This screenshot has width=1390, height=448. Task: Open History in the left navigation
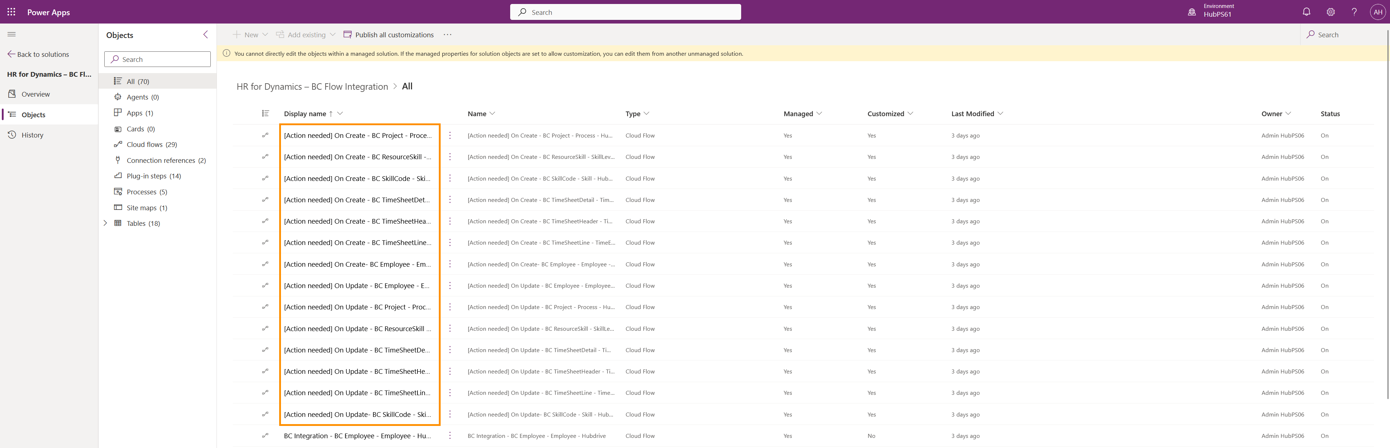coord(49,135)
